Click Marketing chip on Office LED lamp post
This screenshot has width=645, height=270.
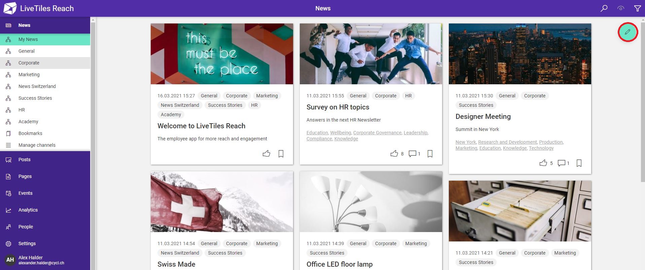(x=416, y=243)
